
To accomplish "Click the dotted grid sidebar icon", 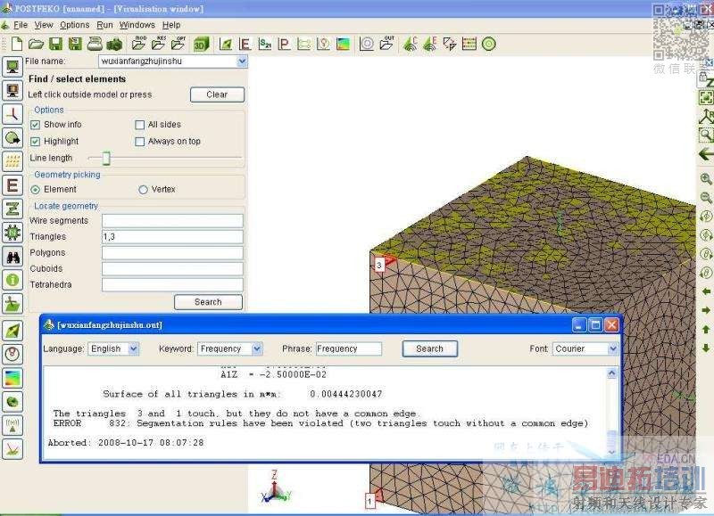I will coord(12,161).
